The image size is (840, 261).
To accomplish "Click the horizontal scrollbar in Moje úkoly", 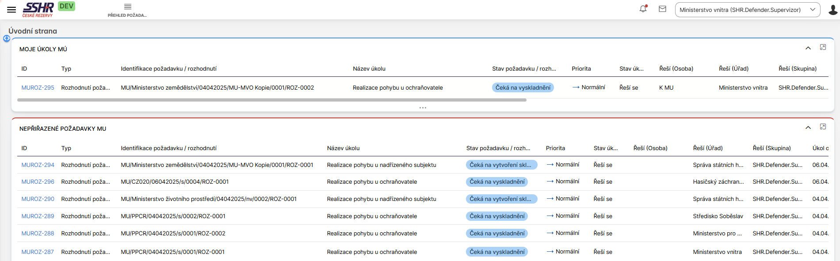I will pyautogui.click(x=271, y=100).
